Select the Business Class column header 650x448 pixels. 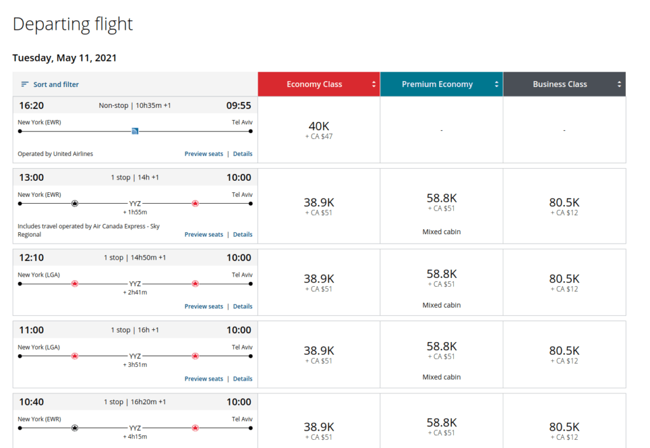[x=564, y=84]
